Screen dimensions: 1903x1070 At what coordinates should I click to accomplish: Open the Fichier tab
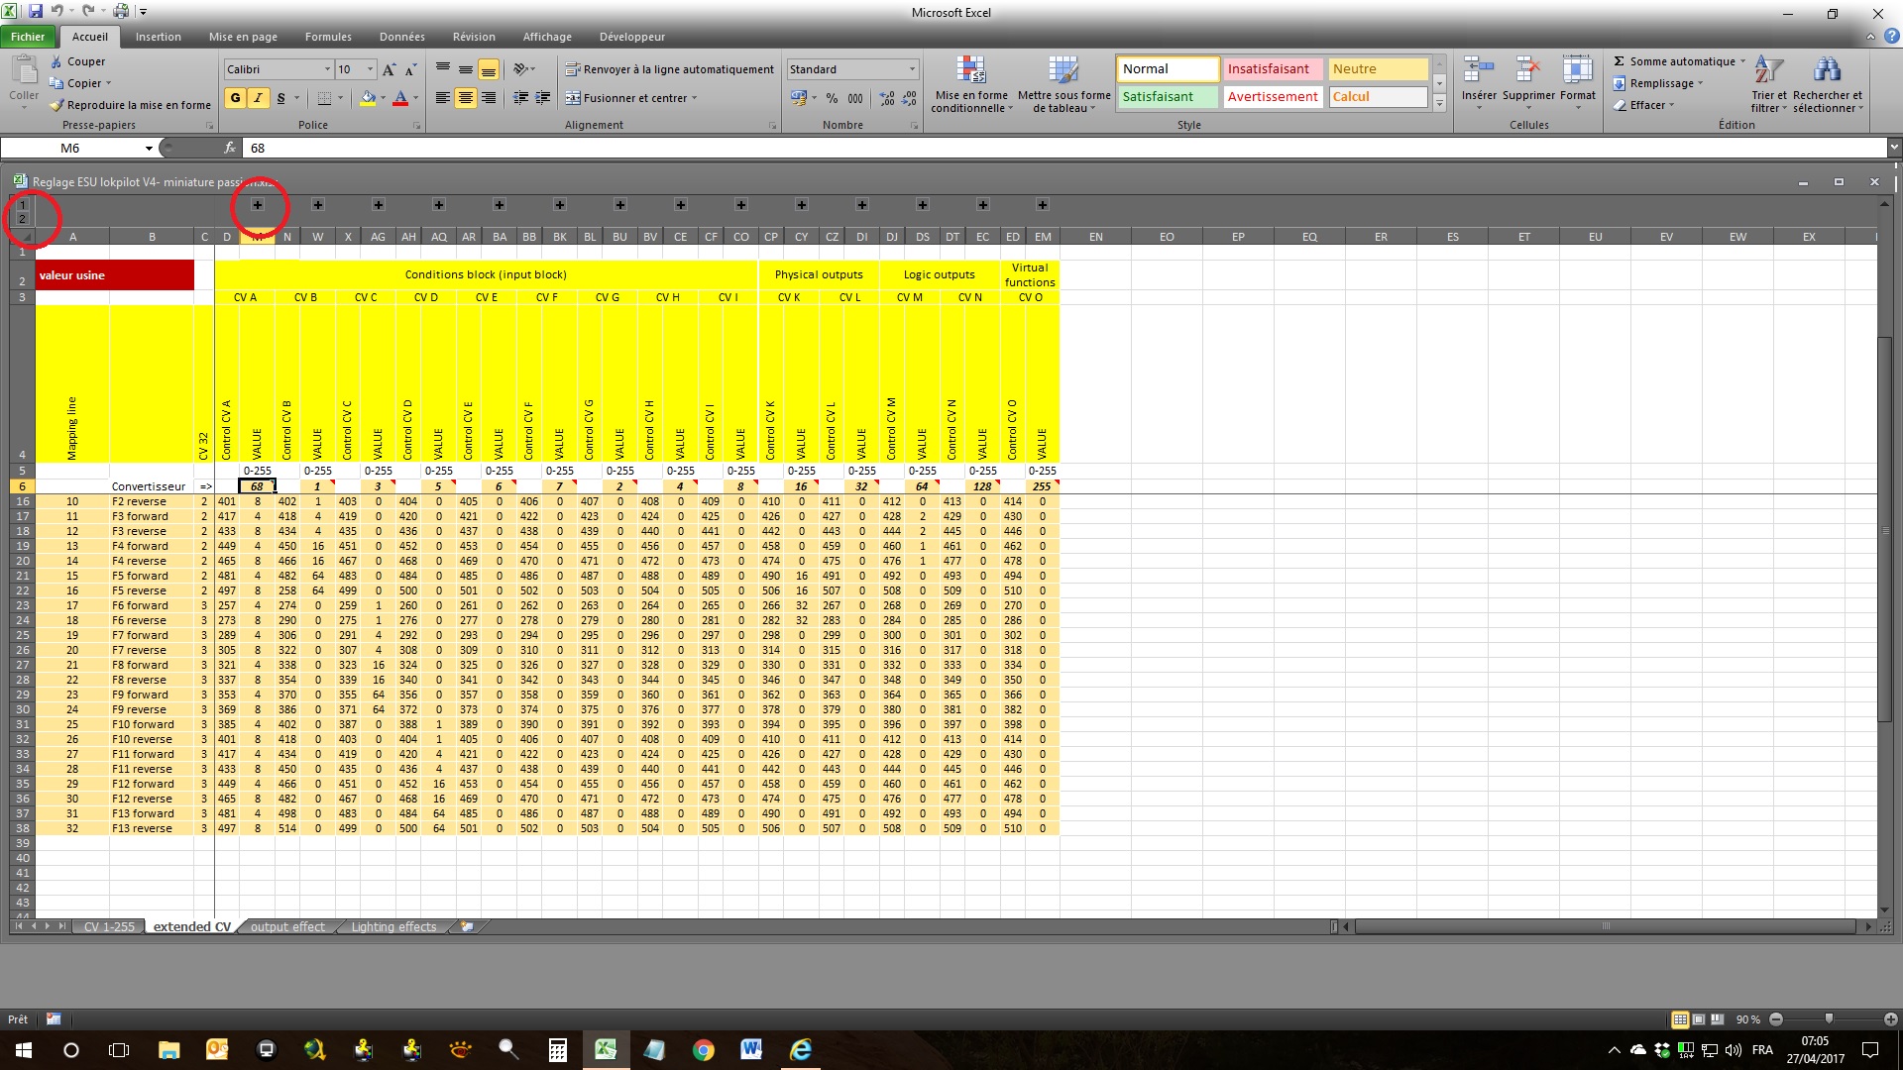tap(28, 37)
